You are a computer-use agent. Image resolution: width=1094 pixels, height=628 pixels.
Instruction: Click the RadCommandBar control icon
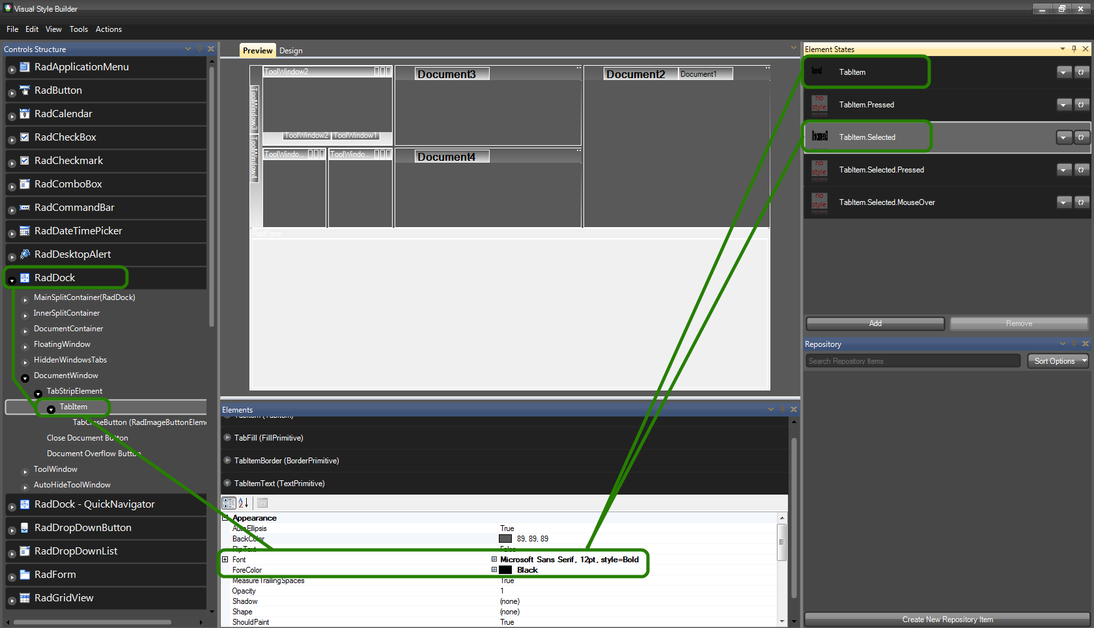(x=25, y=208)
